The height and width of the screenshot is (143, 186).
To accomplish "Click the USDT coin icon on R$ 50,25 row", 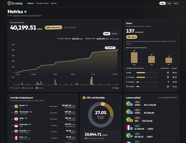I will click(x=131, y=136).
